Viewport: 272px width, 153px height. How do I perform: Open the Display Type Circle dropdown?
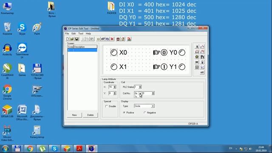(153, 106)
